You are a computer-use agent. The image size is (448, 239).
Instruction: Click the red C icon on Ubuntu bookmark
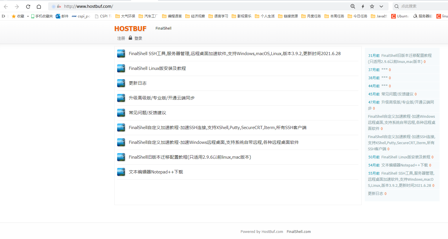point(393,16)
